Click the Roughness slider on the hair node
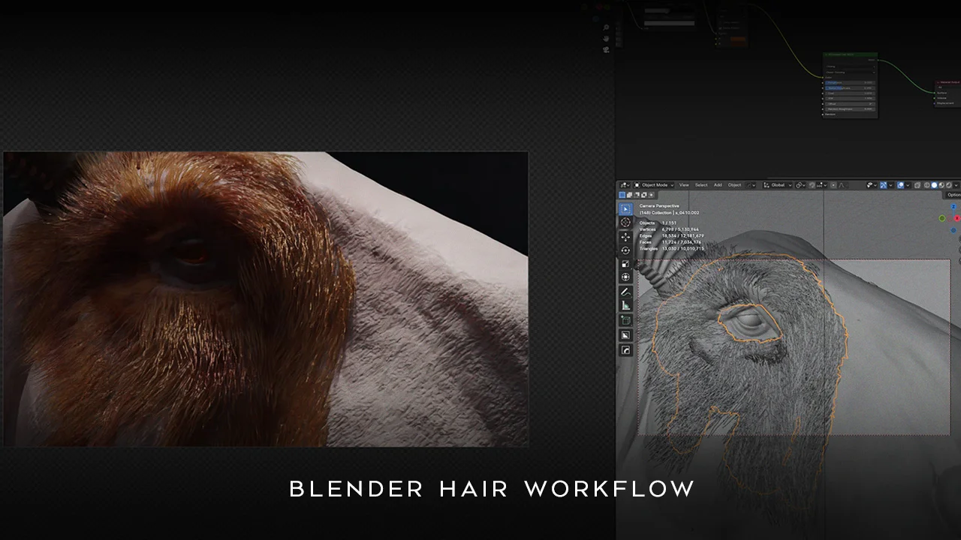961x540 pixels. pos(851,82)
